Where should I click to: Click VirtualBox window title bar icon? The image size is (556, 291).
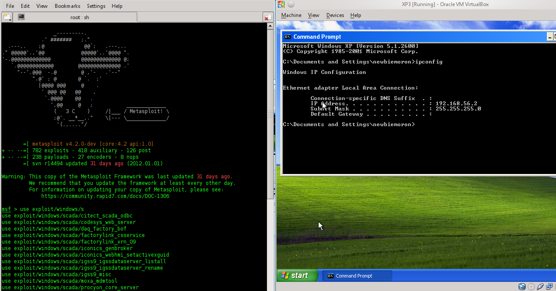(x=281, y=4)
